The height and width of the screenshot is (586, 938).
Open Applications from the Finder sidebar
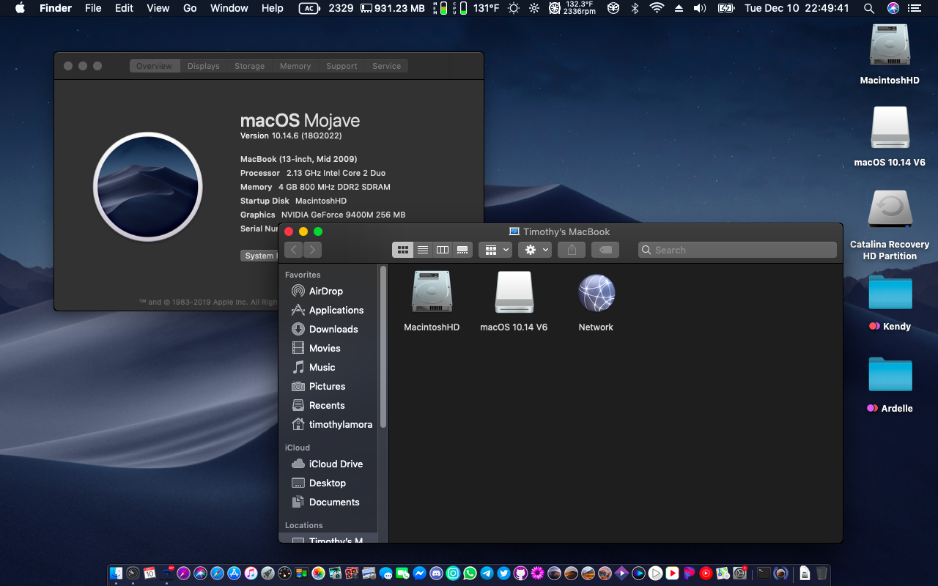point(336,310)
